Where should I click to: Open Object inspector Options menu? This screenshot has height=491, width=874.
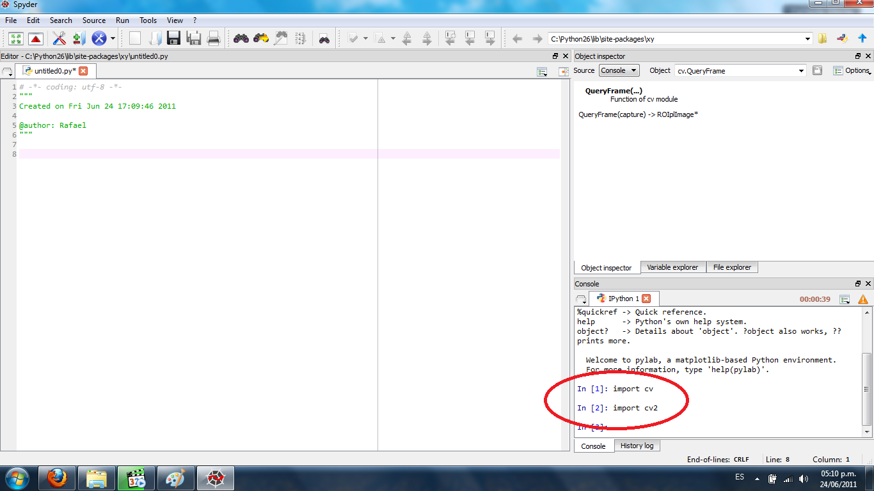click(852, 70)
